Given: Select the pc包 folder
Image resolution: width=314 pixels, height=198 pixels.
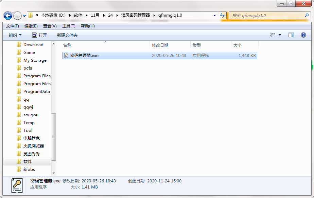Looking at the screenshot, I should click(28, 68).
